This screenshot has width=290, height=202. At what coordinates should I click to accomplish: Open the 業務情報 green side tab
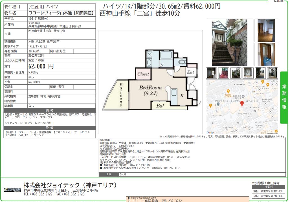click(284, 98)
